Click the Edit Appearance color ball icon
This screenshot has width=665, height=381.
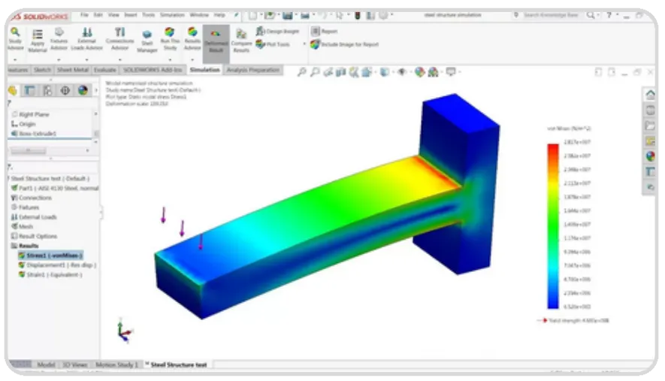(419, 72)
